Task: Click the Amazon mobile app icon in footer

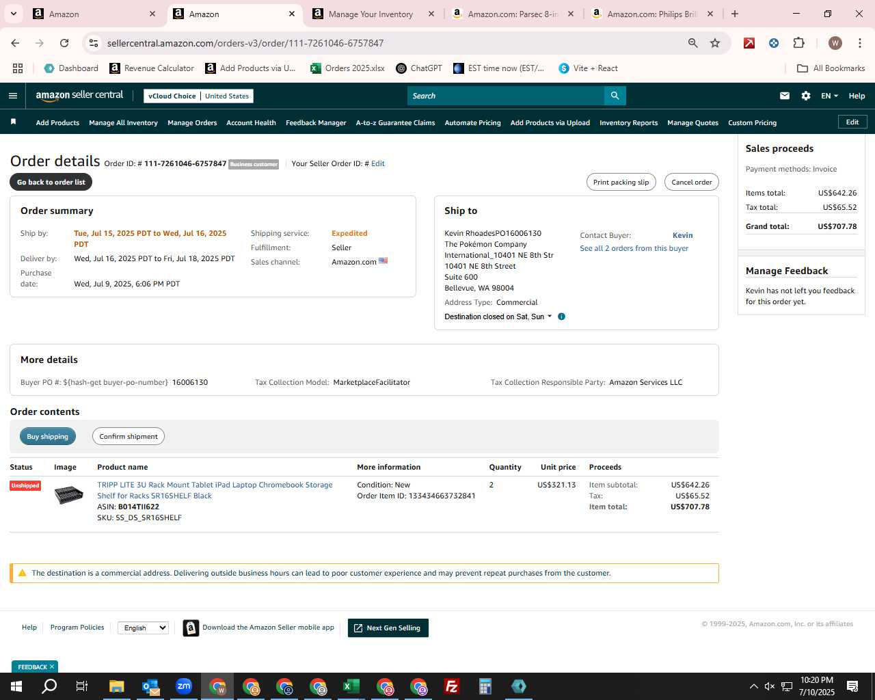Action: coord(191,628)
